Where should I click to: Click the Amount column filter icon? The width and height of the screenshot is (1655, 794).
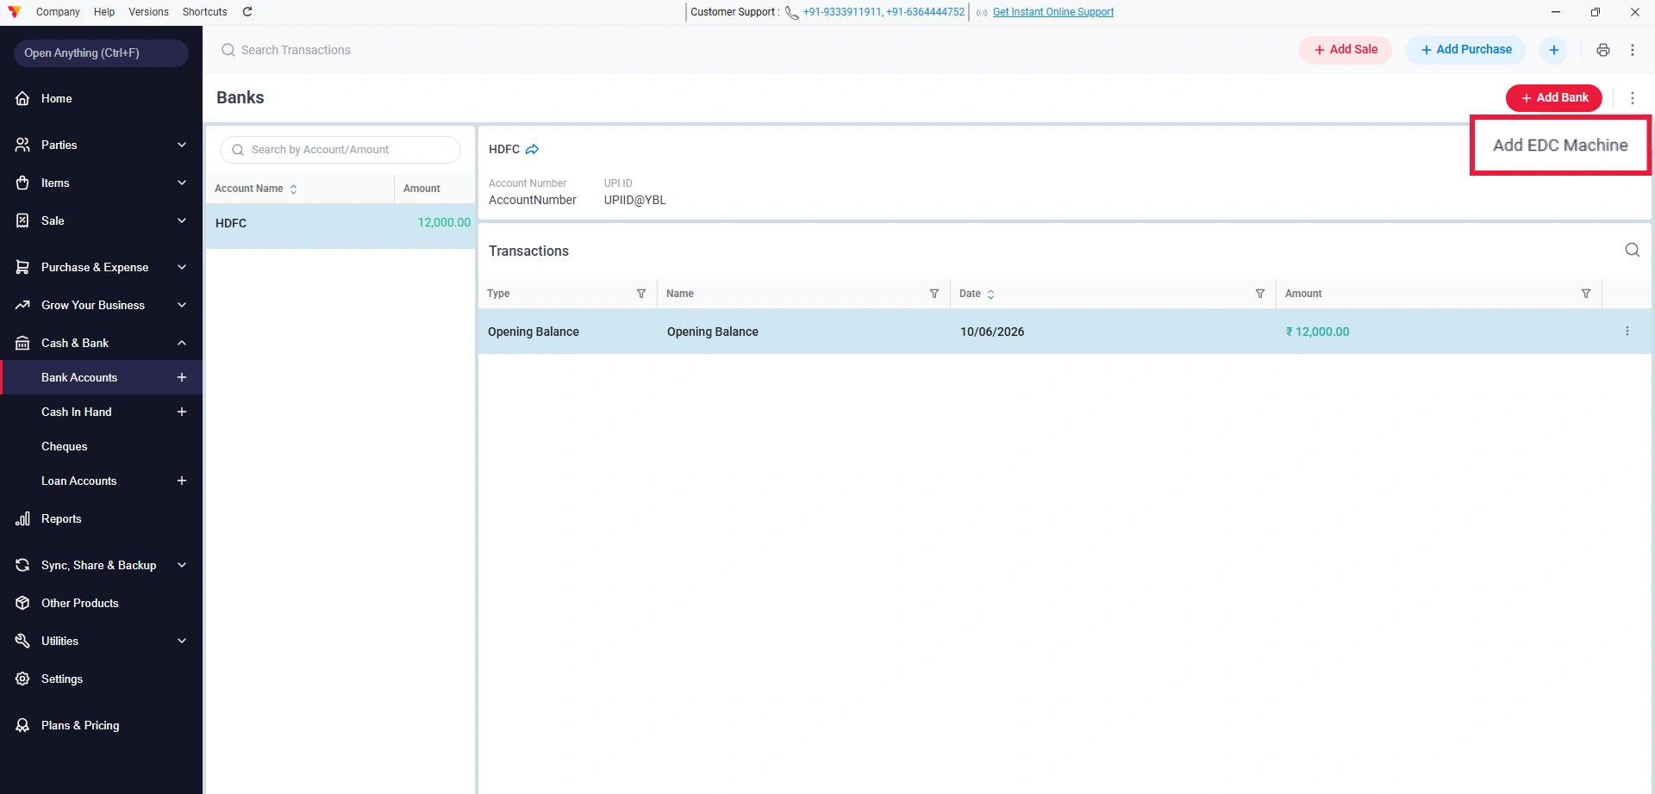pyautogui.click(x=1586, y=294)
